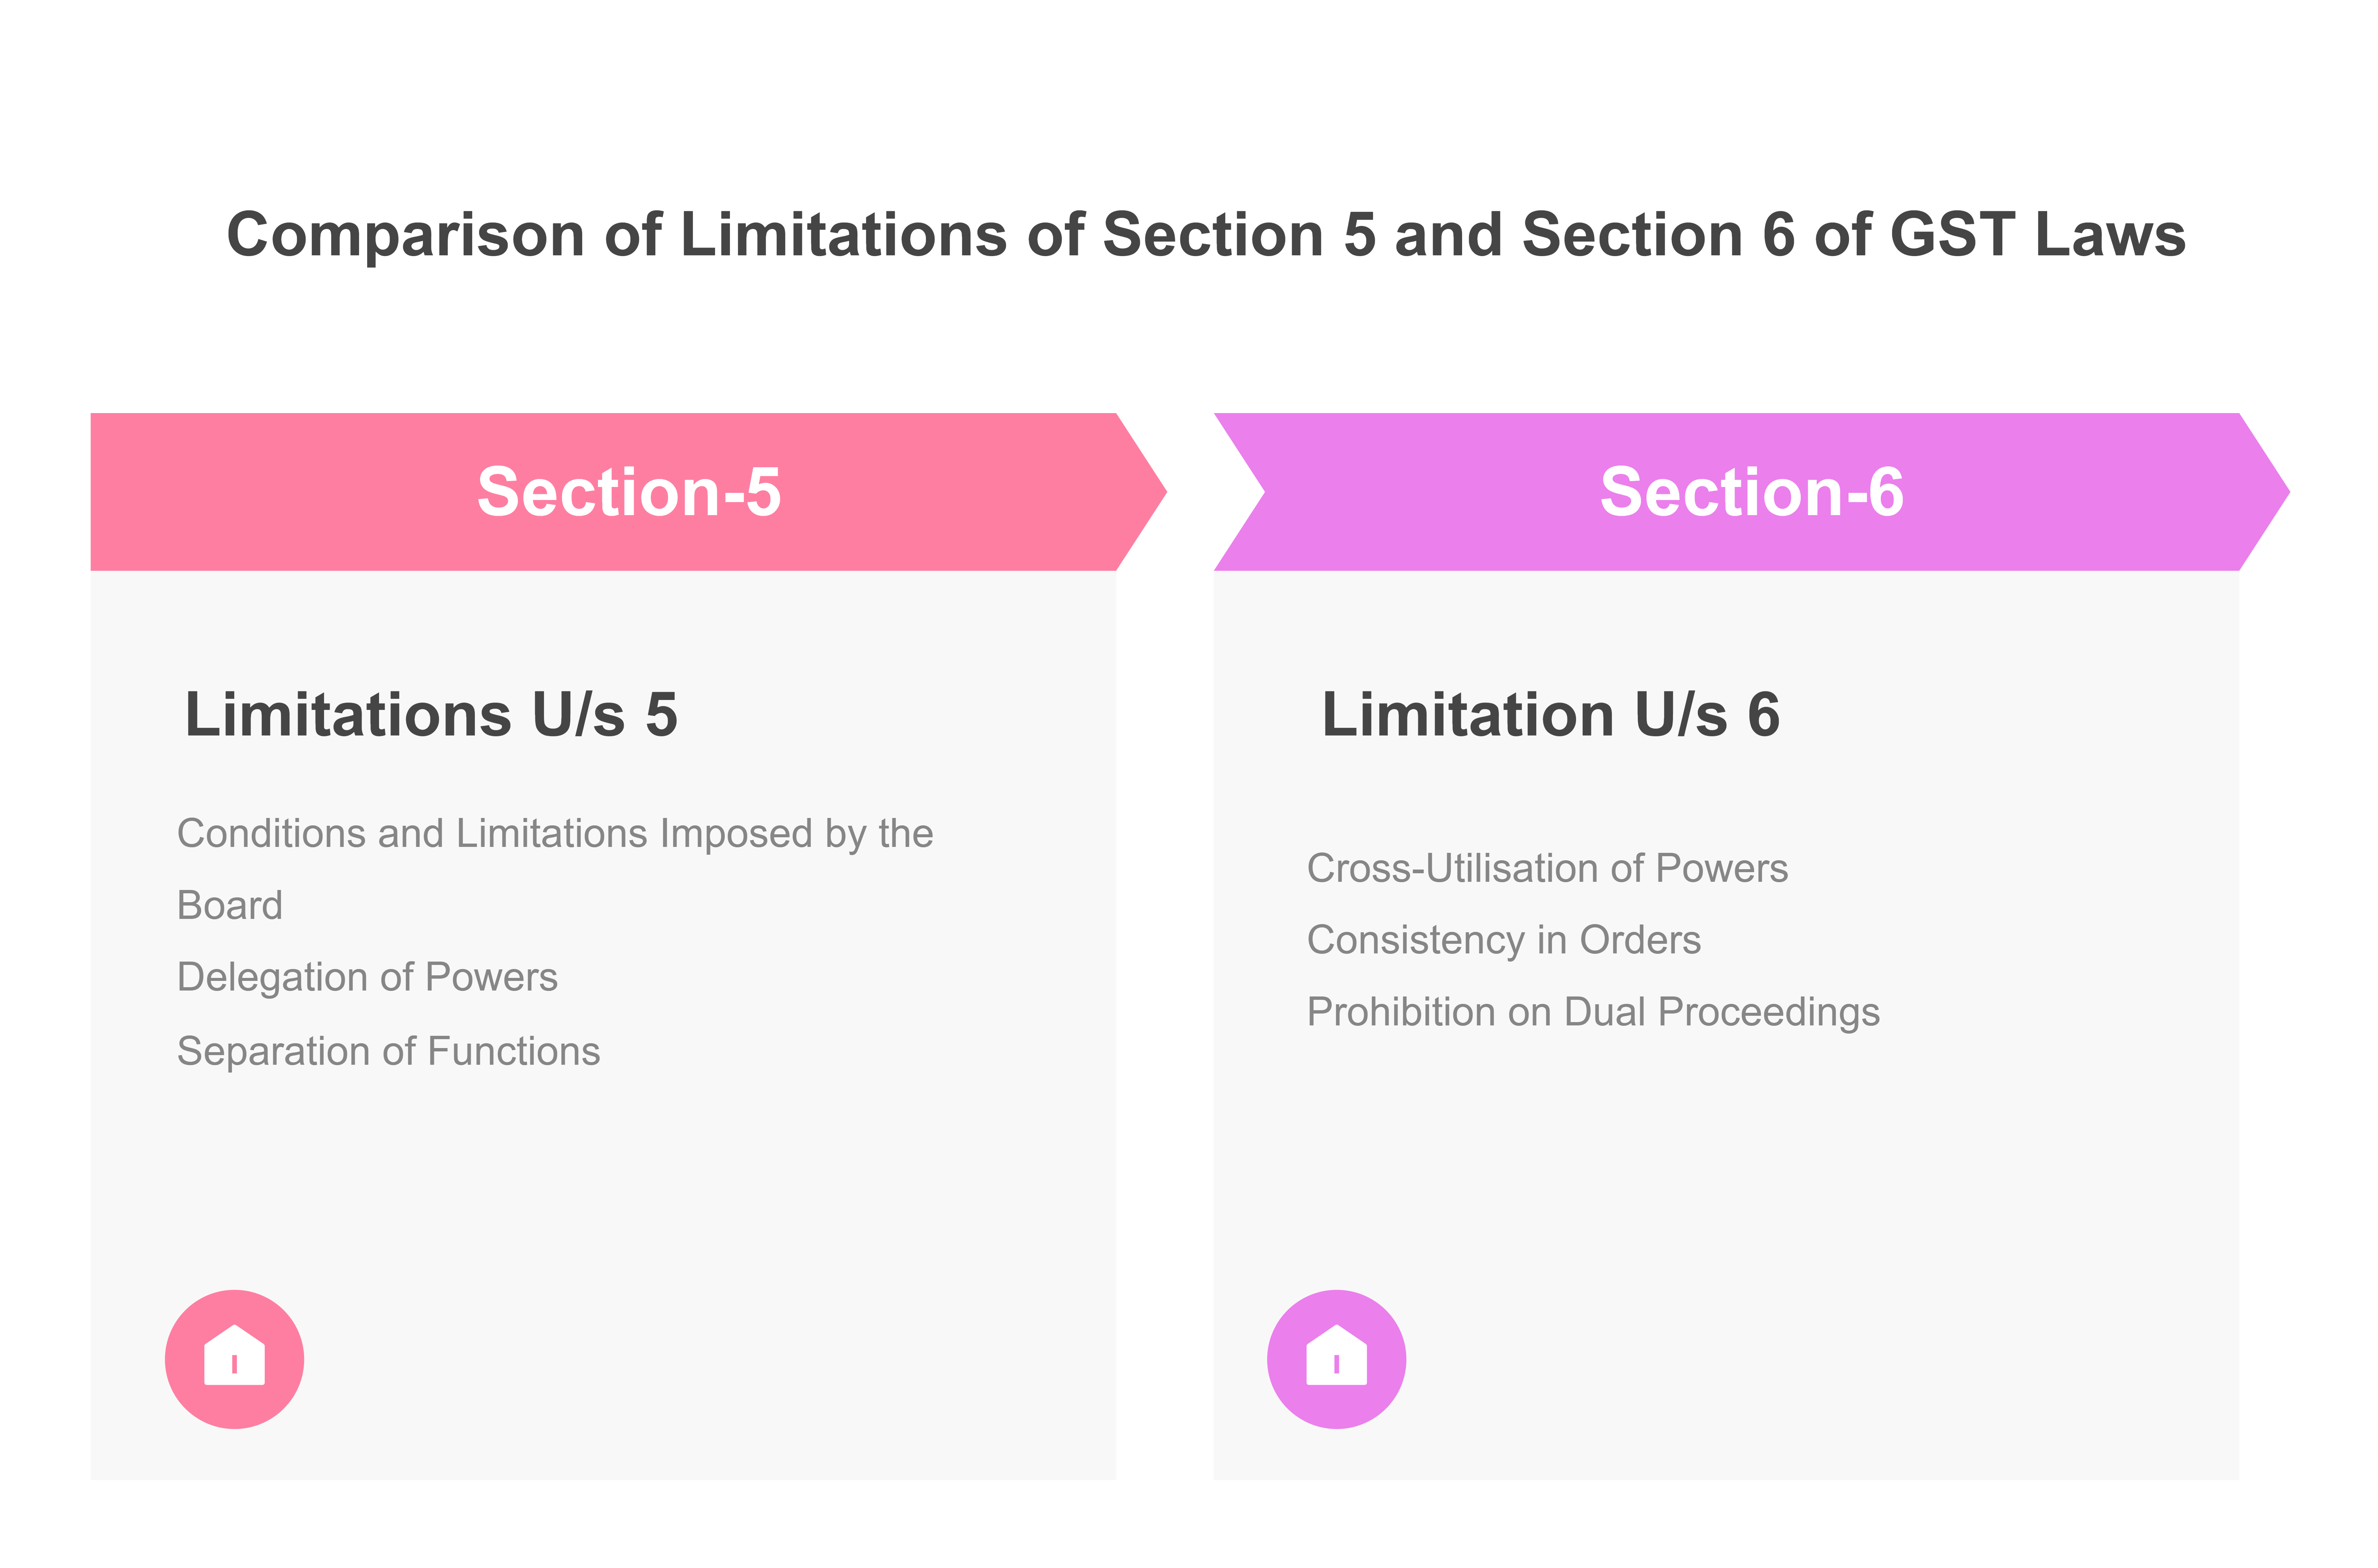The width and height of the screenshot is (2378, 1568).
Task: Click the word 'Board' in left panel
Action: tap(229, 905)
